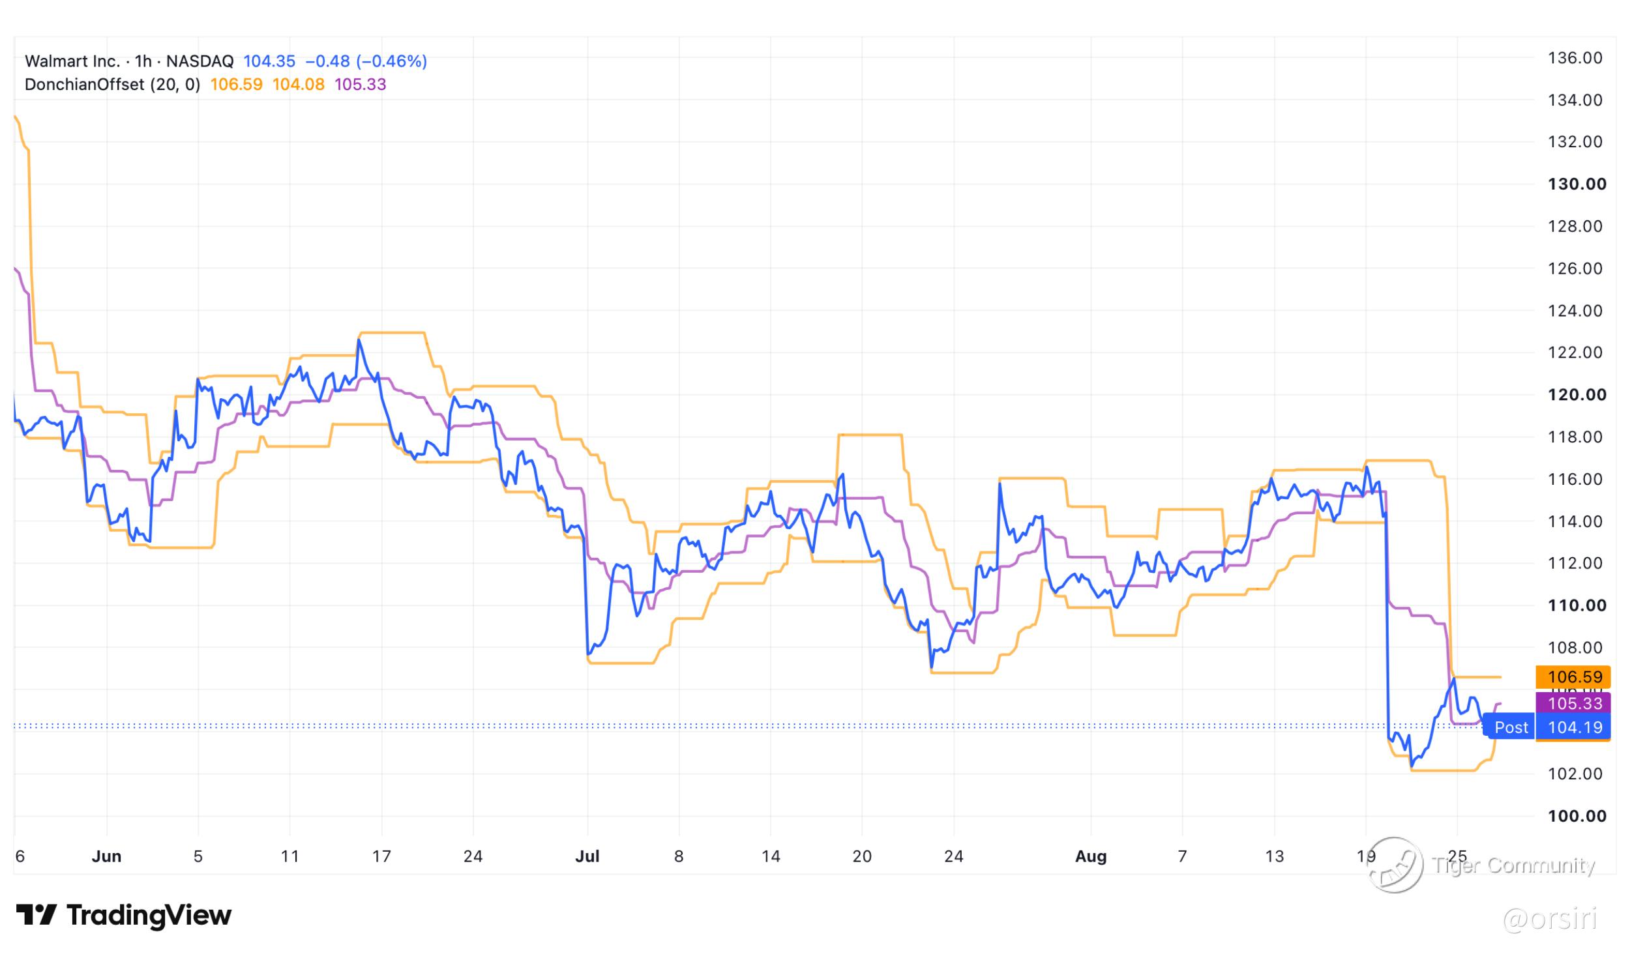Click the TradingView logo
Screen dimensions: 1630x956
(124, 915)
